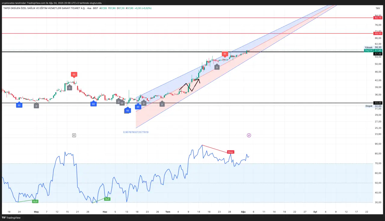
Task: Click the green Bull label near Haz
Action: tap(107, 199)
